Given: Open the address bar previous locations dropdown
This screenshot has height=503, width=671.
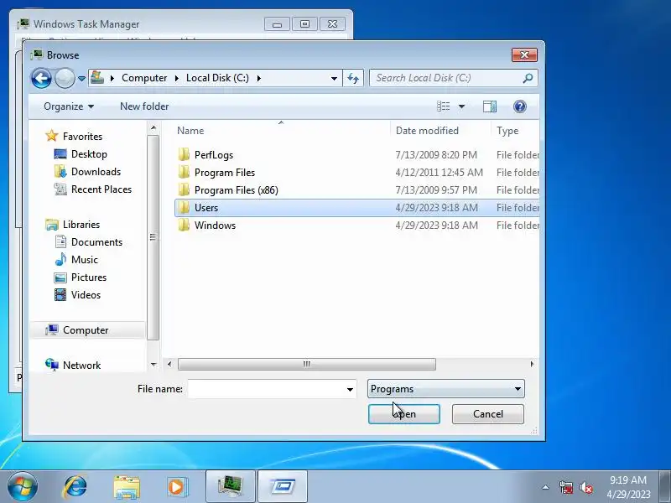Looking at the screenshot, I should pyautogui.click(x=334, y=78).
